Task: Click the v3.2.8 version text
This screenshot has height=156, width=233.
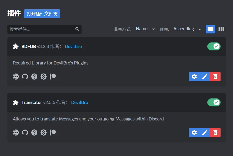Action: coord(43,47)
